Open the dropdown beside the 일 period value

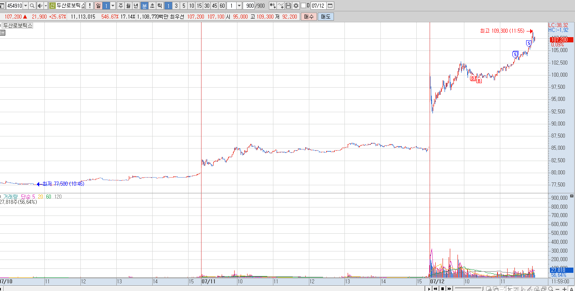point(113,6)
